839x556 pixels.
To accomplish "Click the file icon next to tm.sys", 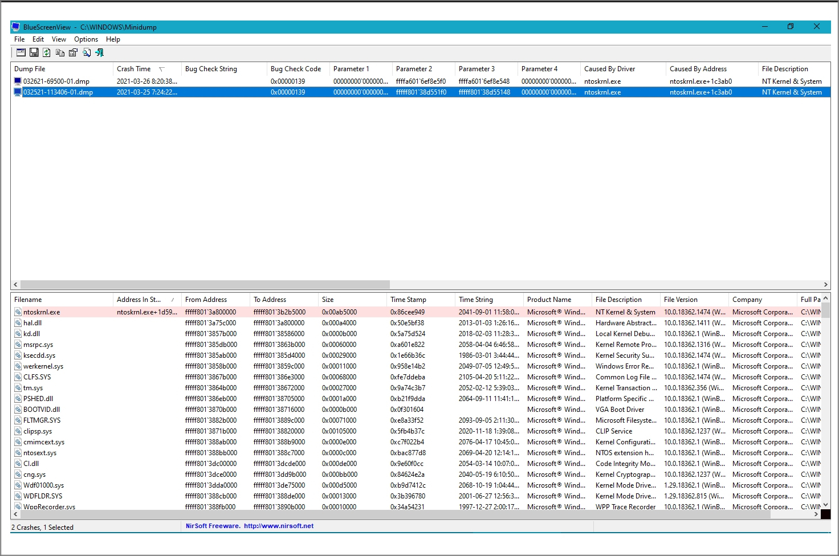I will (18, 388).
